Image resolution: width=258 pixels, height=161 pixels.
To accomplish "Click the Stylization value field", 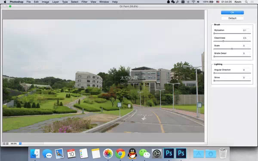I will click(x=246, y=30).
